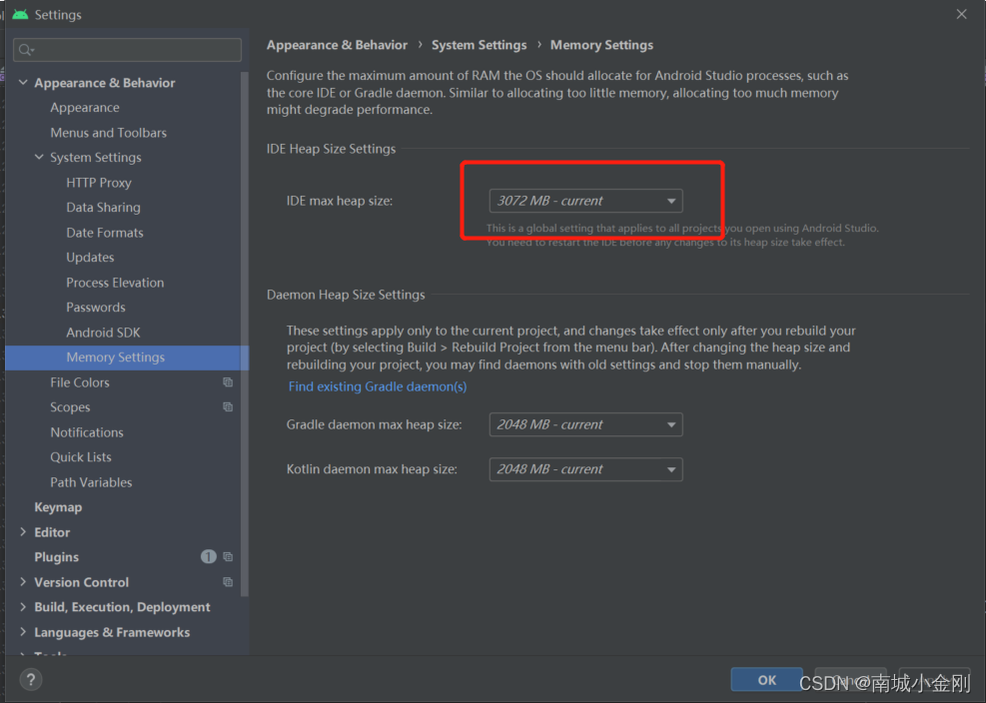Open the Data Sharing page
Viewport: 986px width, 703px height.
click(103, 208)
